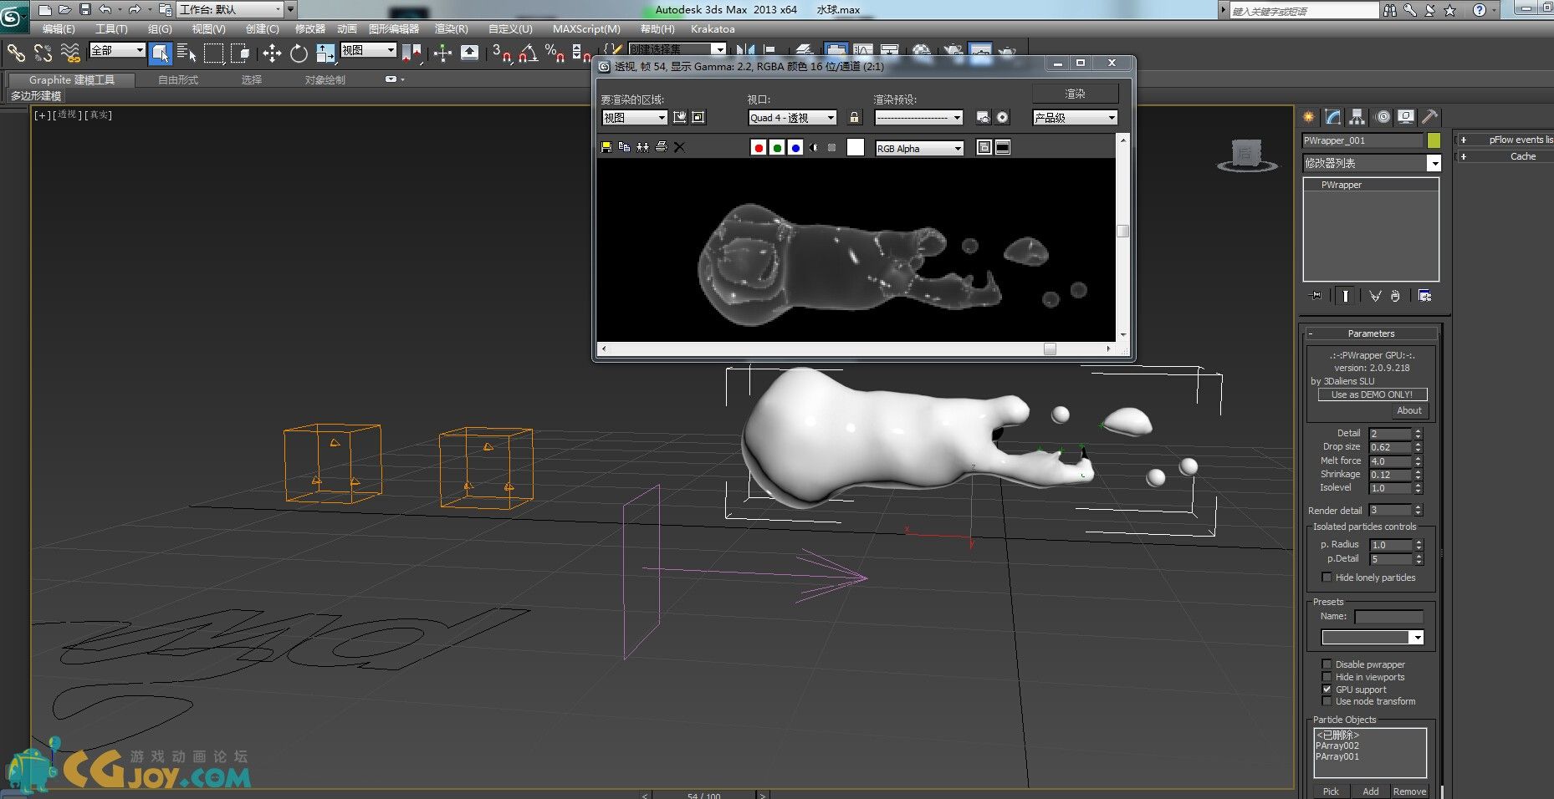Image resolution: width=1554 pixels, height=799 pixels.
Task: Copy image icon in render window
Action: (625, 148)
